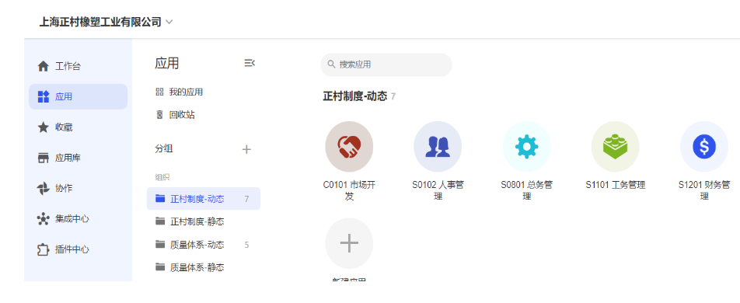Open 回收站 recycle bin
The width and height of the screenshot is (740, 303).
[176, 115]
